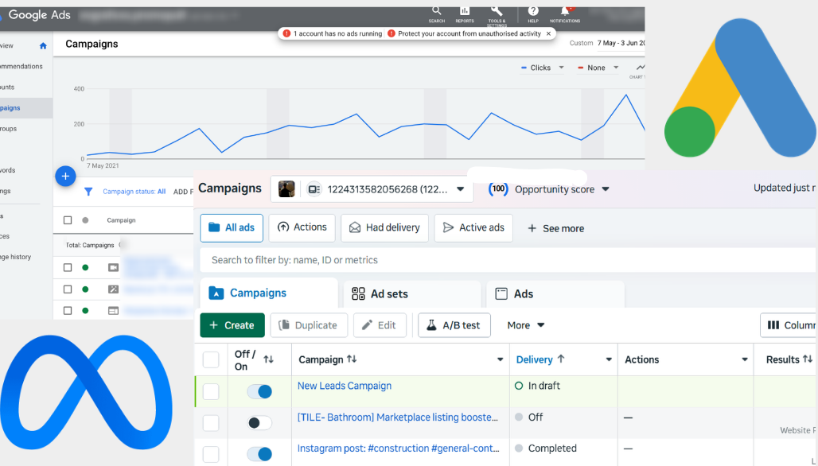This screenshot has height=466, width=818.
Task: Click the search and filter input field
Action: click(501, 260)
